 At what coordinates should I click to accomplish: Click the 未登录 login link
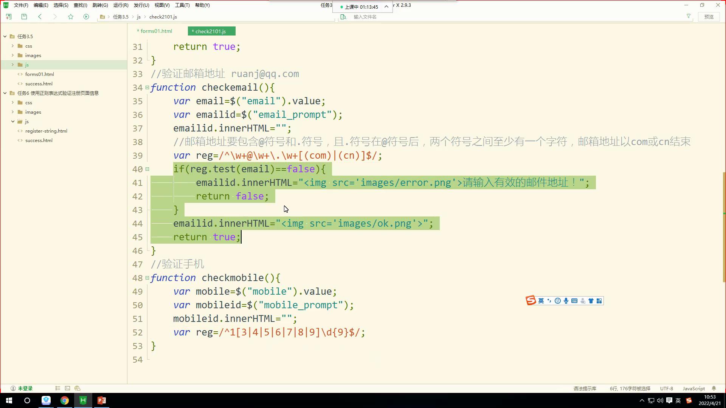pos(25,388)
